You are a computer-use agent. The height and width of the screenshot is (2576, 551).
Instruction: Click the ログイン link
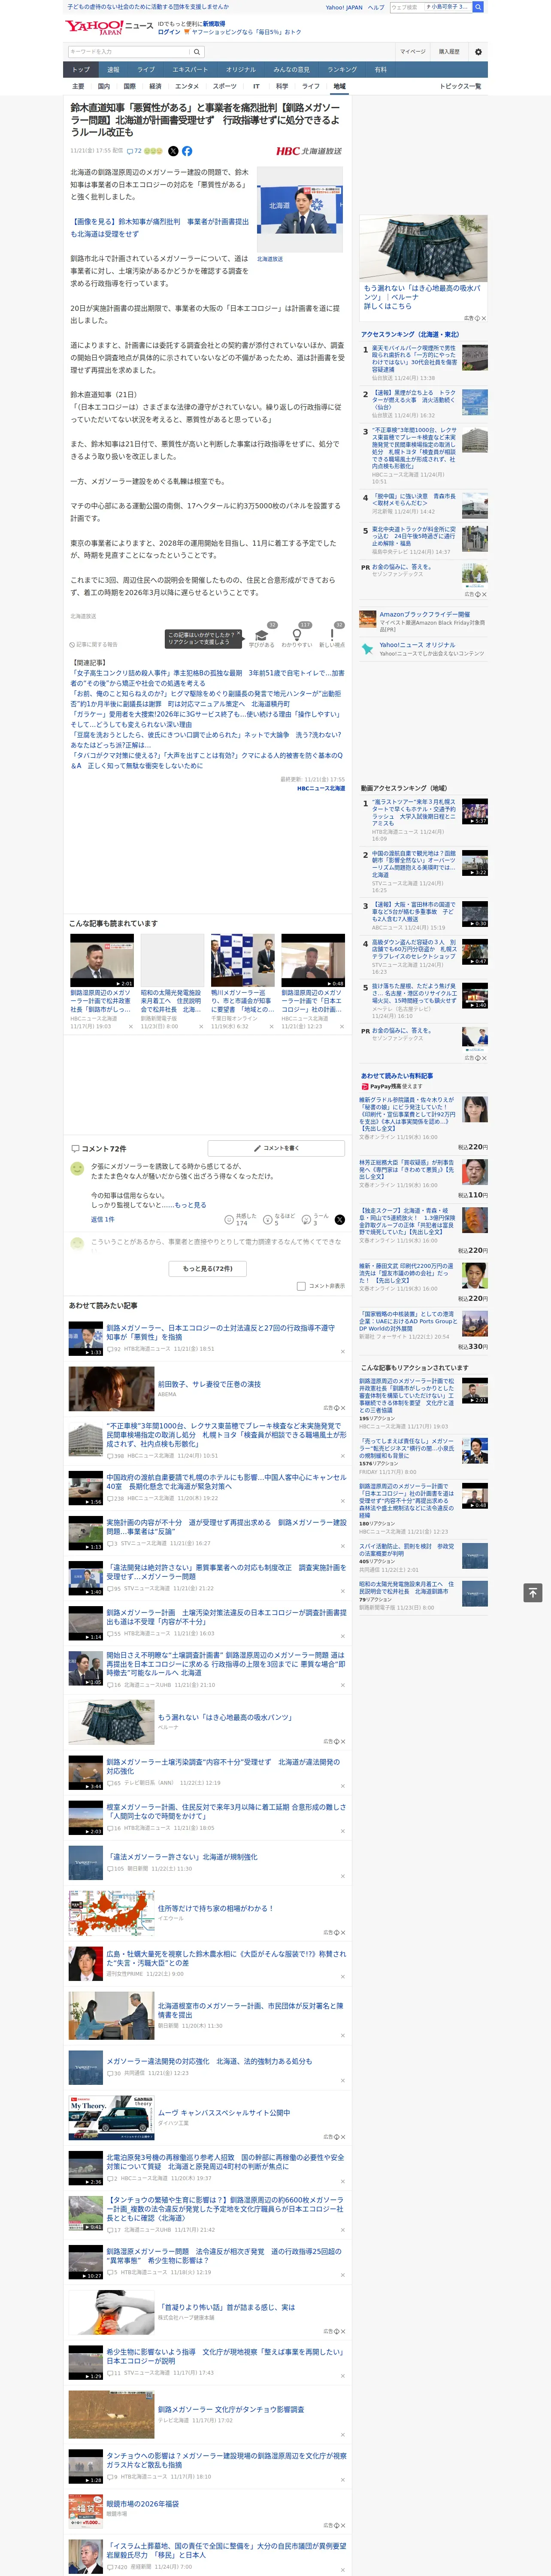(x=169, y=32)
